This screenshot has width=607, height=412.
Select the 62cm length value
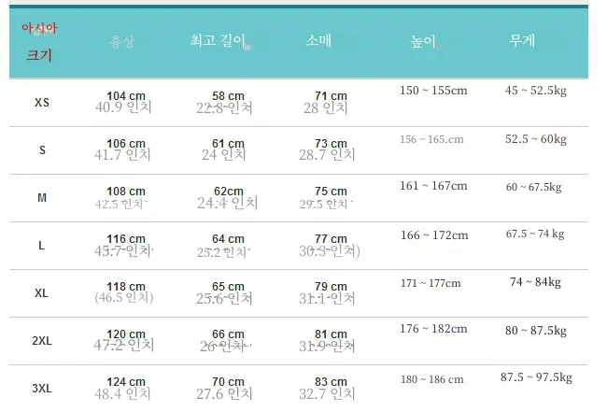229,191
